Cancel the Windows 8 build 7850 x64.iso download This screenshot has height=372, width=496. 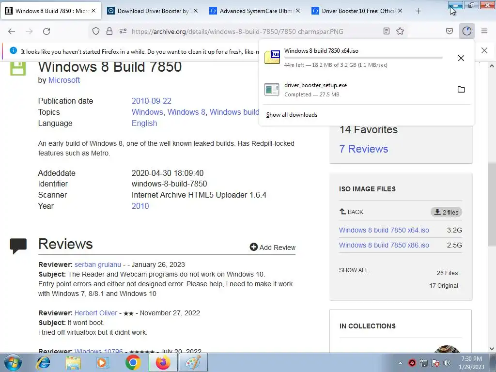[461, 58]
